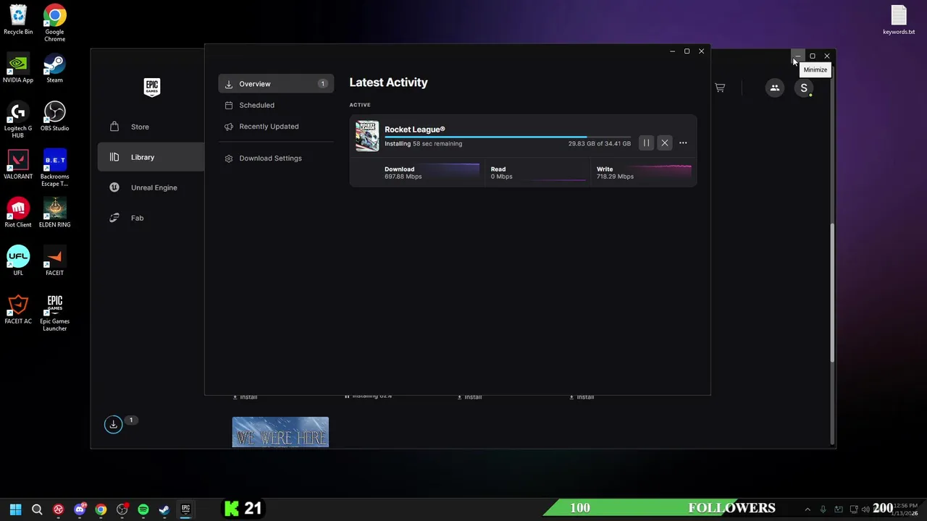Select FACEIT AC desktop icon
The image size is (927, 521).
[x=18, y=310]
